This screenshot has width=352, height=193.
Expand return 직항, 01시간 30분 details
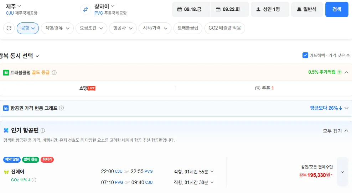click(193, 182)
